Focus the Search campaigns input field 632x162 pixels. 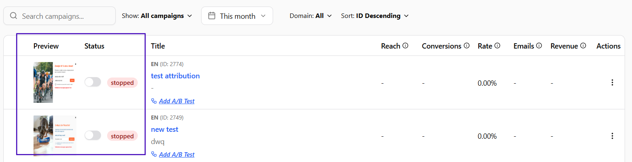tap(60, 16)
